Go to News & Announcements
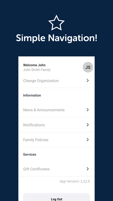The height and width of the screenshot is (201, 113). pyautogui.click(x=56, y=110)
